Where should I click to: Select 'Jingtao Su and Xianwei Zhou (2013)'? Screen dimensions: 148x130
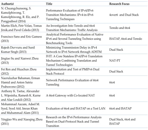coord(20,61)
